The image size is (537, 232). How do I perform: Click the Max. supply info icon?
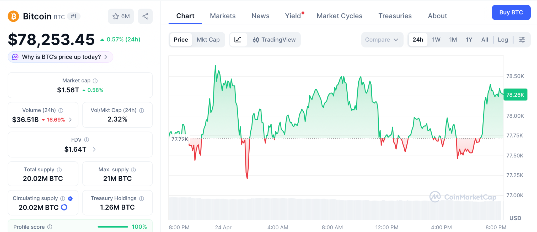tap(133, 170)
